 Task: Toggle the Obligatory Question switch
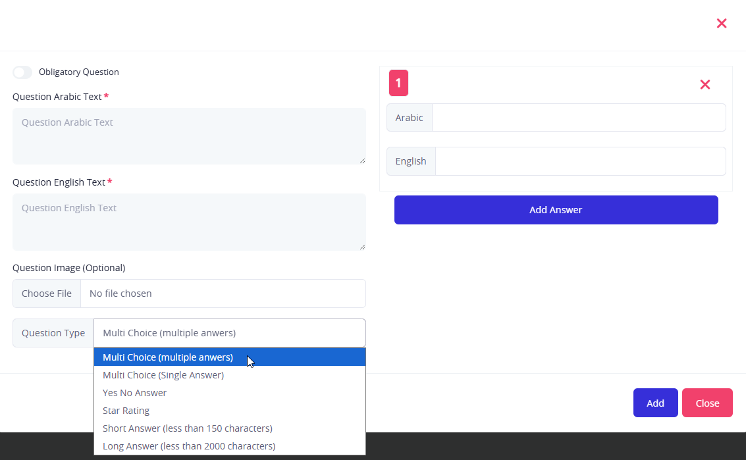22,72
